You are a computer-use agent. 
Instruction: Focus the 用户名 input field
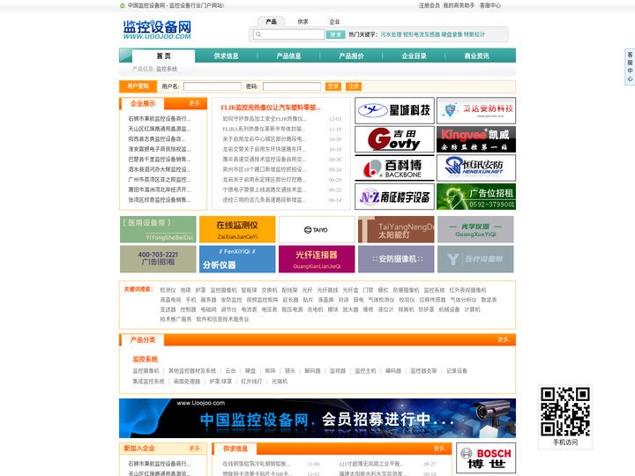[x=213, y=86]
